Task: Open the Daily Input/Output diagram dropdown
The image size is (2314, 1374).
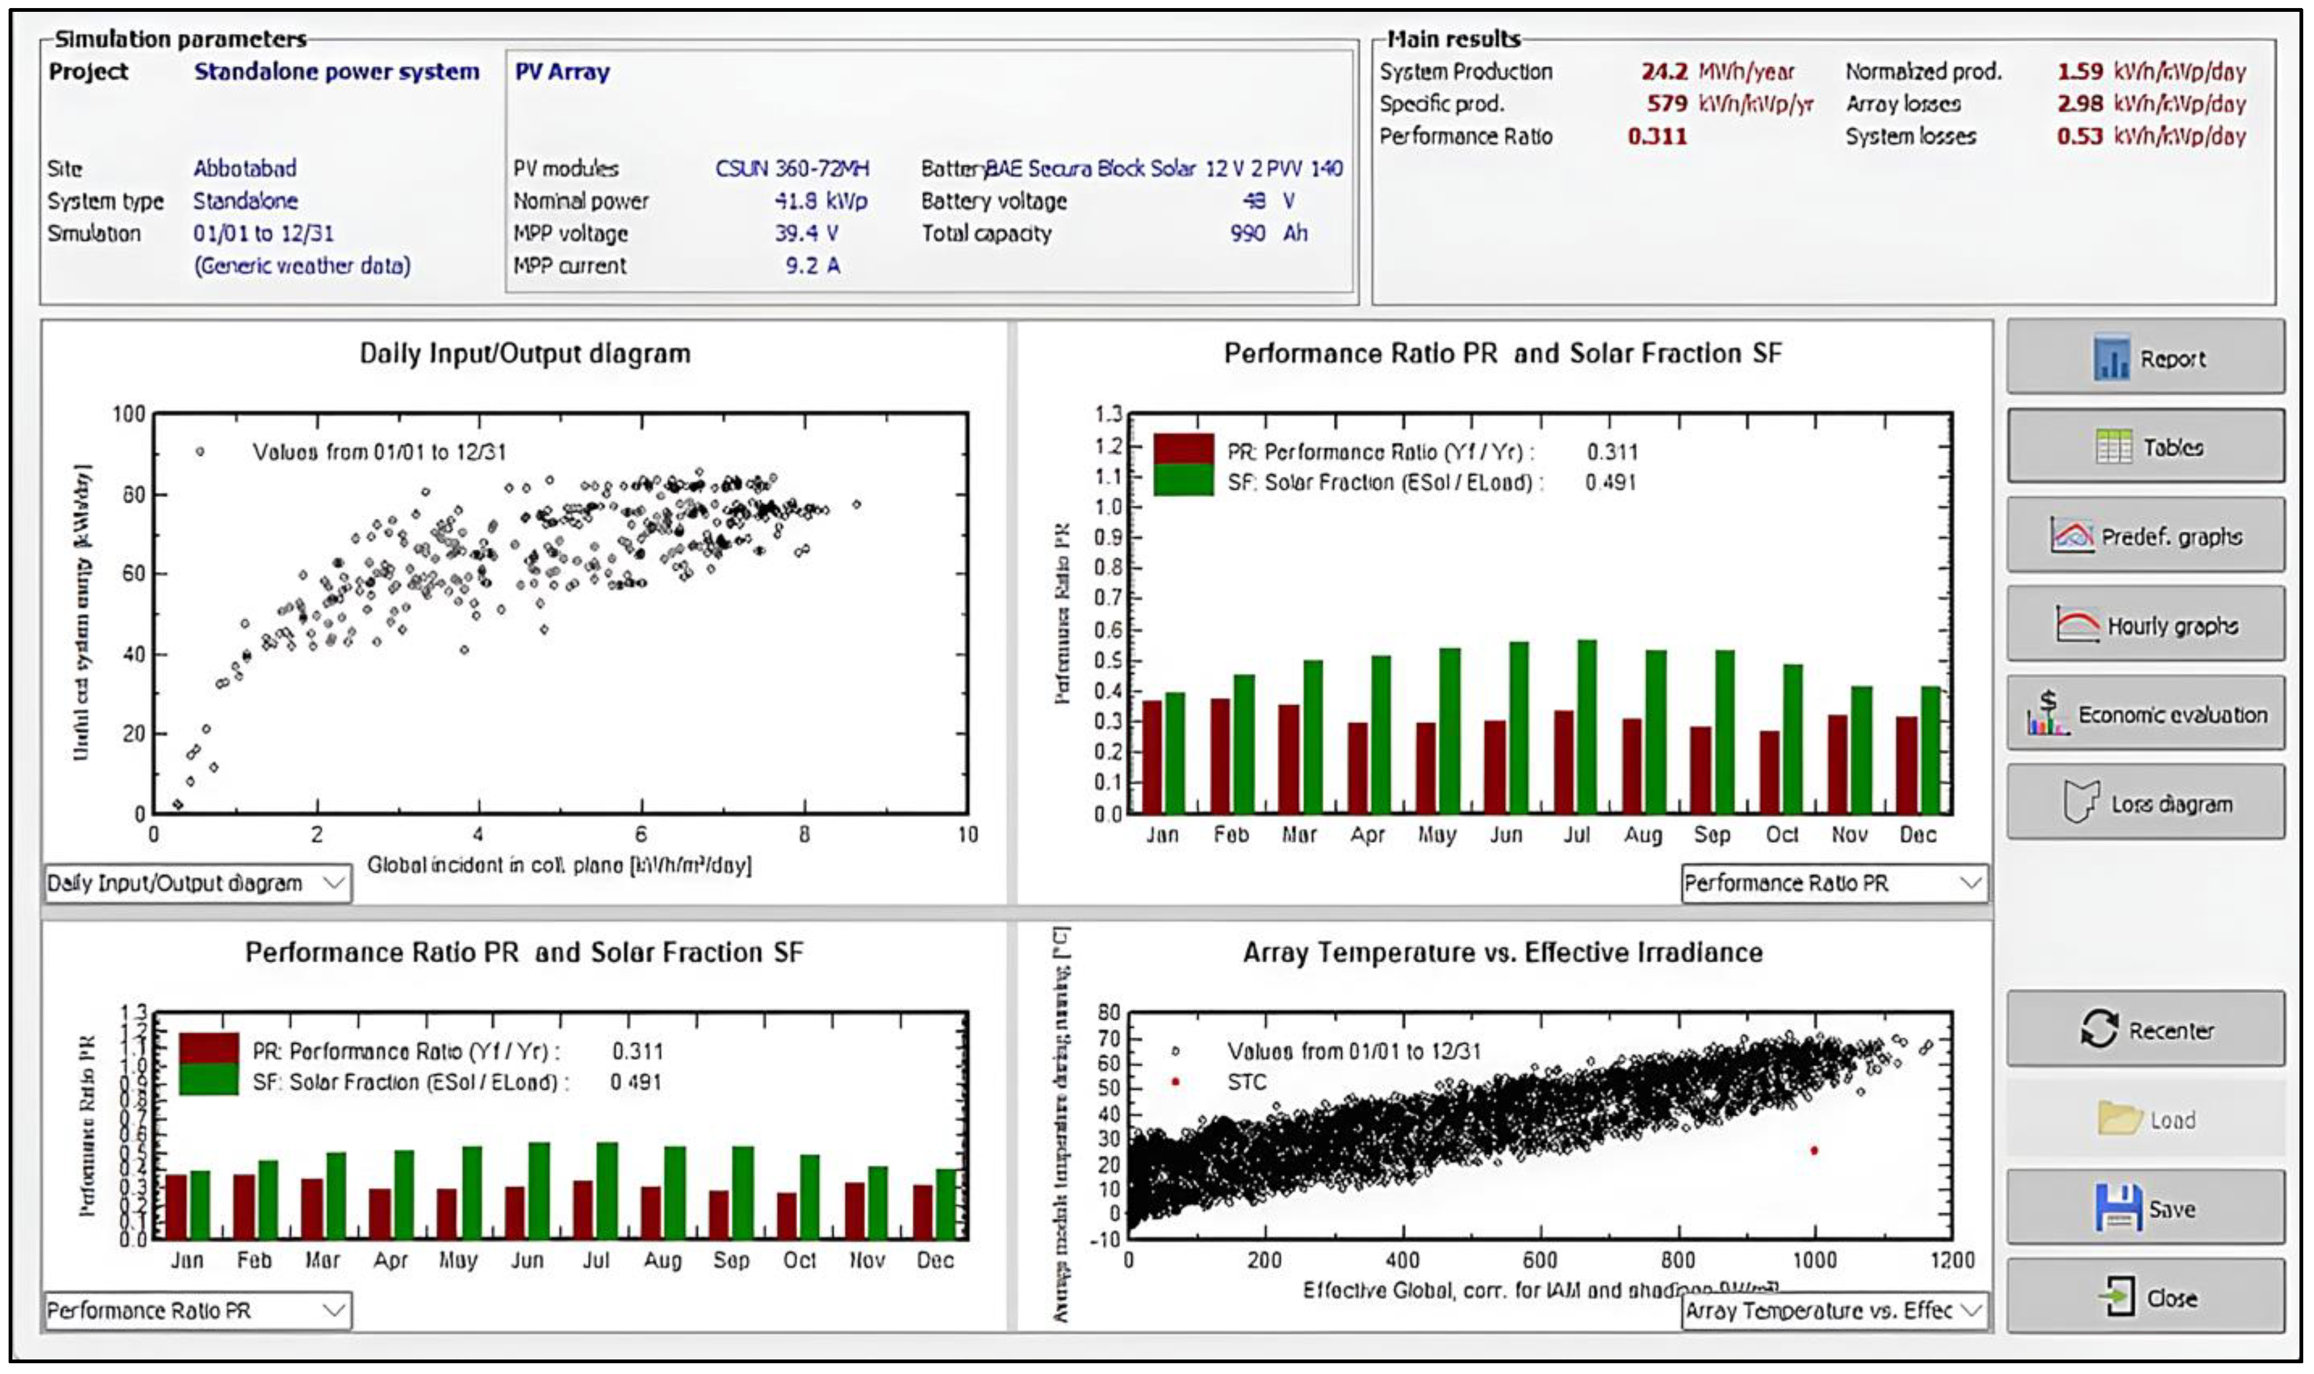Action: (197, 883)
